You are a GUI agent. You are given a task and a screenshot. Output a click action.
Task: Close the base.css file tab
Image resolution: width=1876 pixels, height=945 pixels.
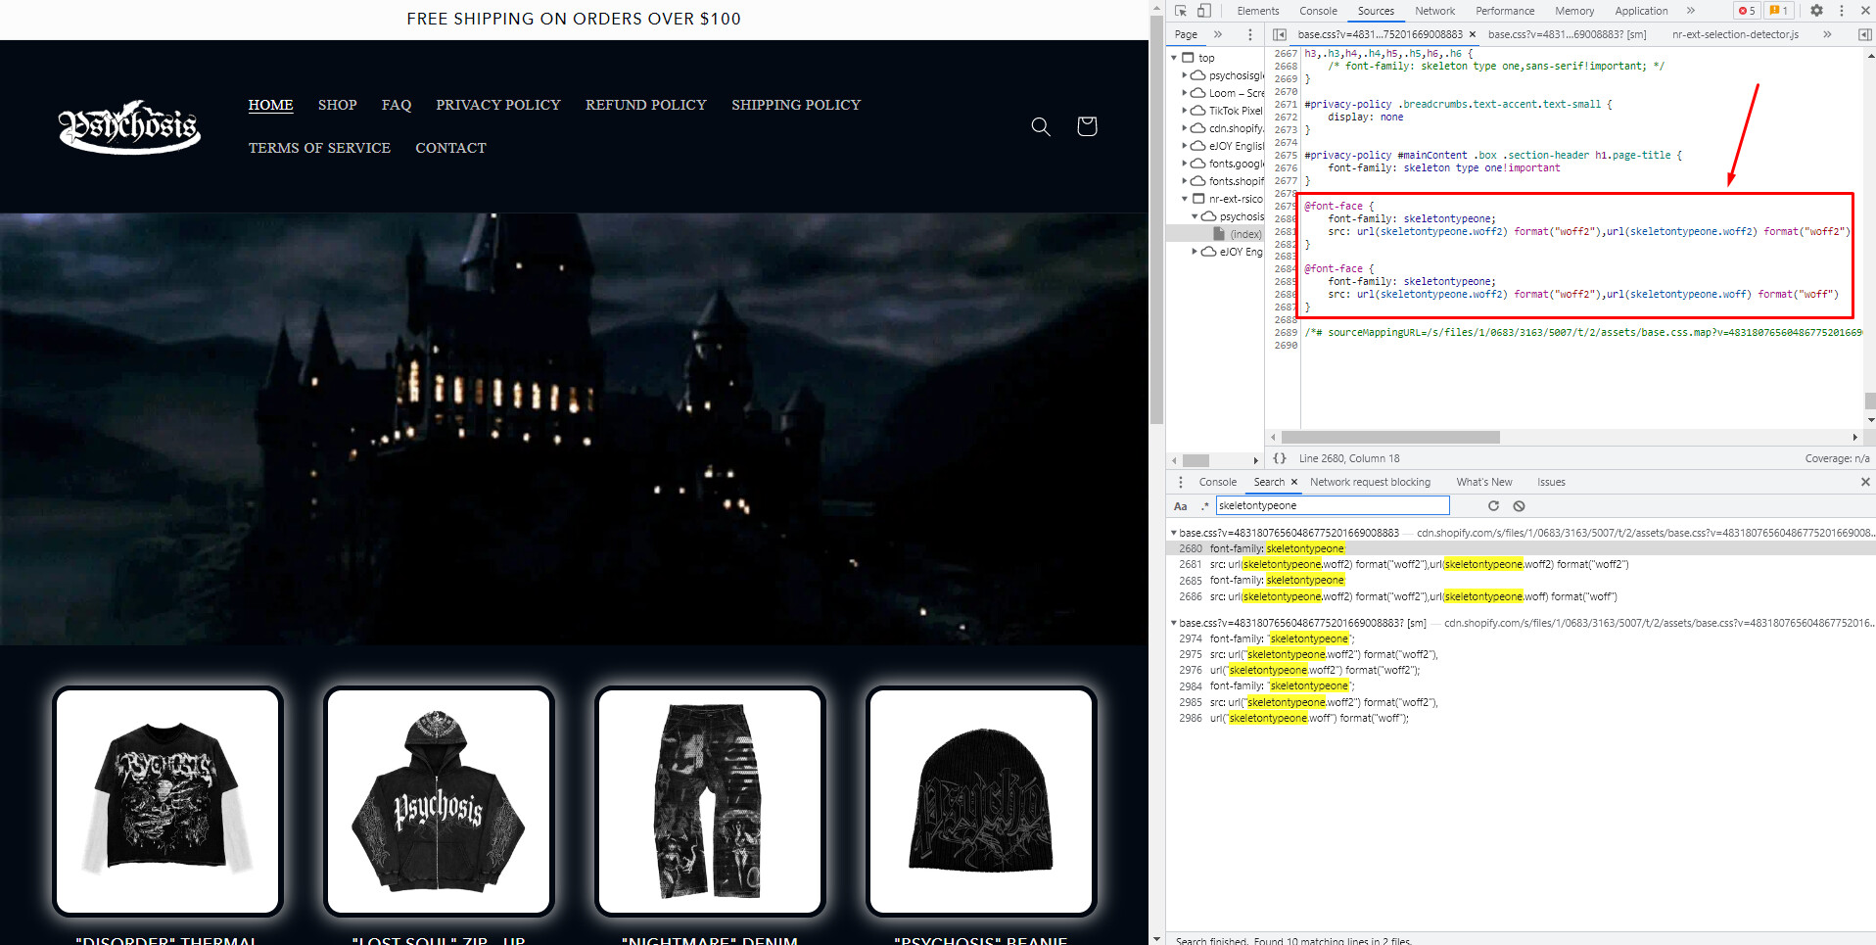(1473, 34)
